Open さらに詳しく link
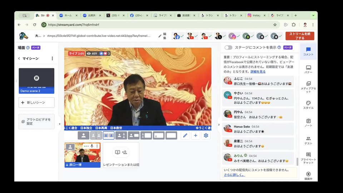Screen dimensions: 343x193 (x=234, y=175)
